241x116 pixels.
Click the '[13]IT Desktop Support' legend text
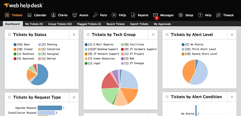103,49
